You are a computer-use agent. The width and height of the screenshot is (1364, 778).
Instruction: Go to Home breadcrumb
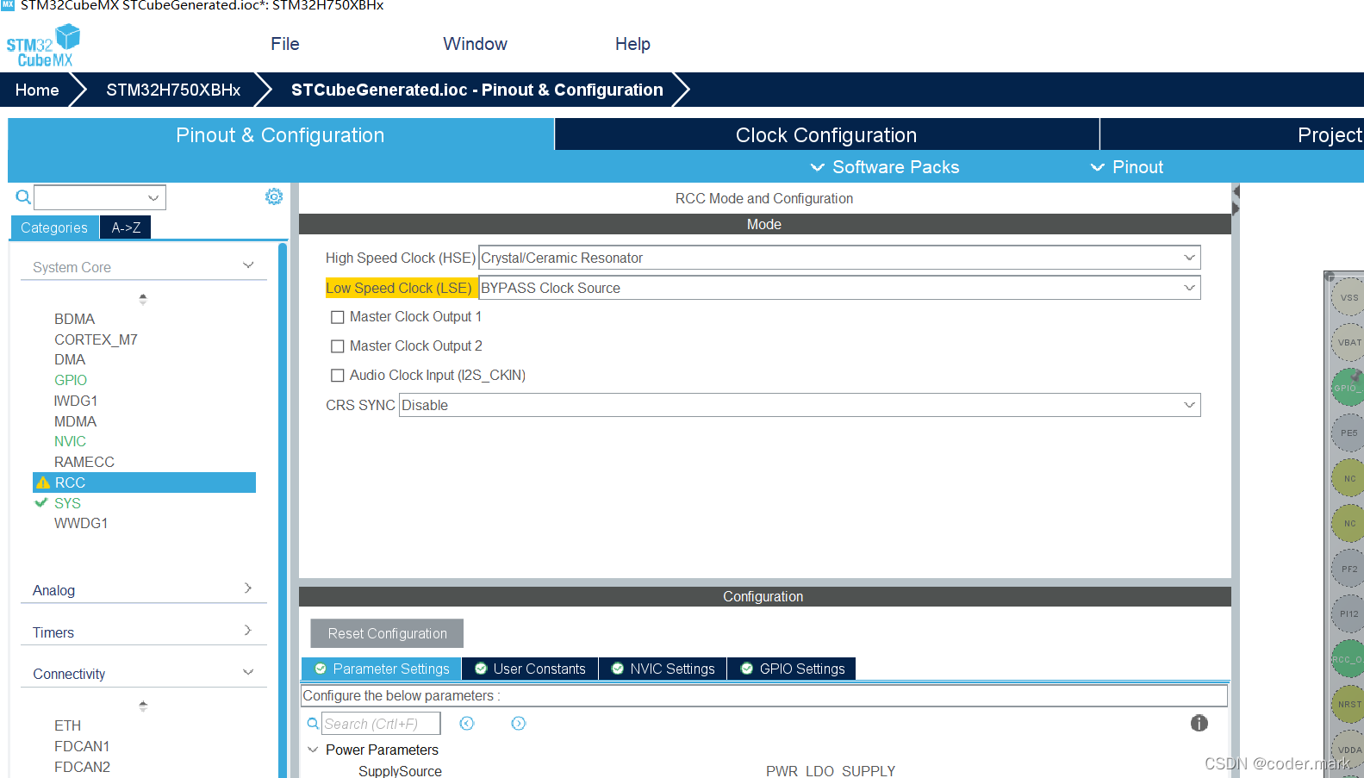[x=37, y=90]
